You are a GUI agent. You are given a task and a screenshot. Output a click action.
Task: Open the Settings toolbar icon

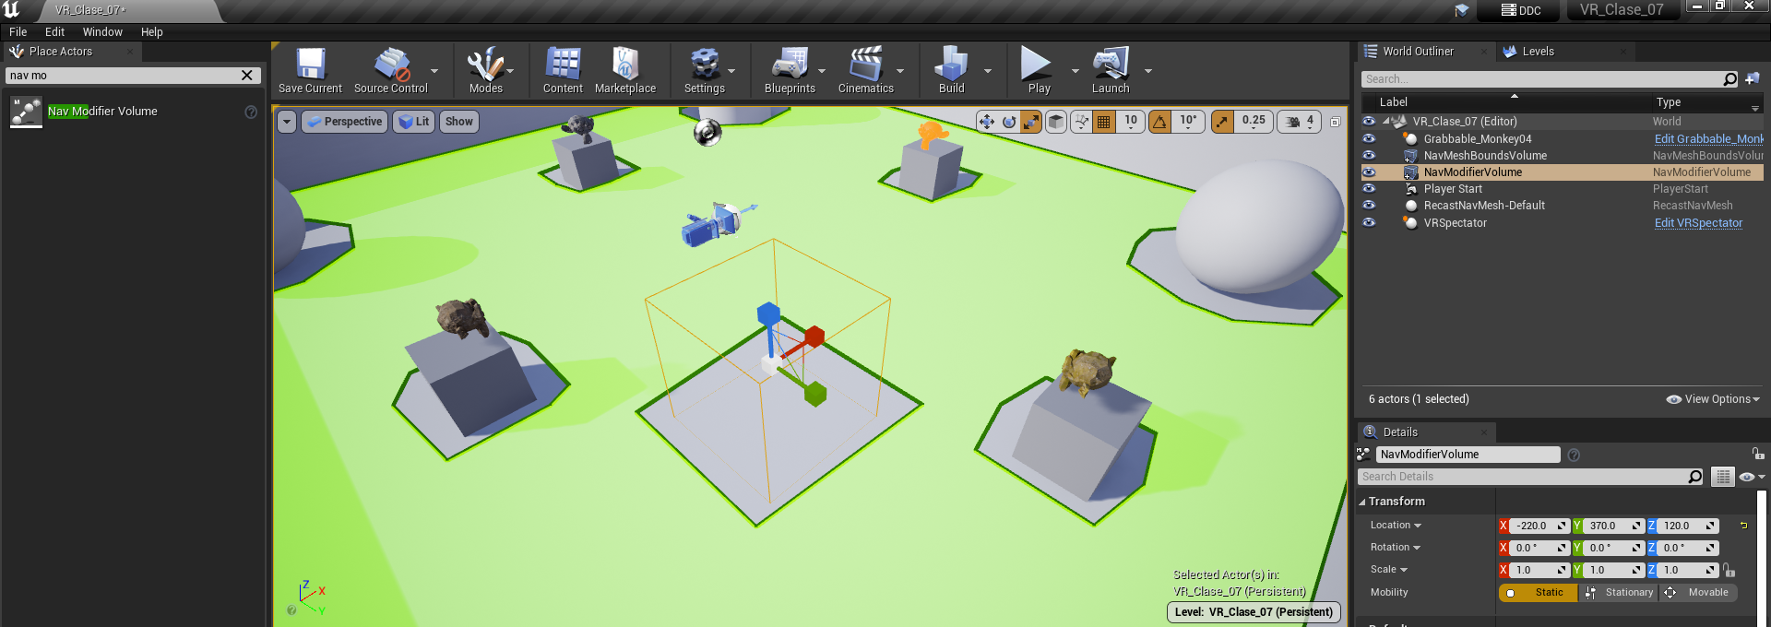(705, 64)
